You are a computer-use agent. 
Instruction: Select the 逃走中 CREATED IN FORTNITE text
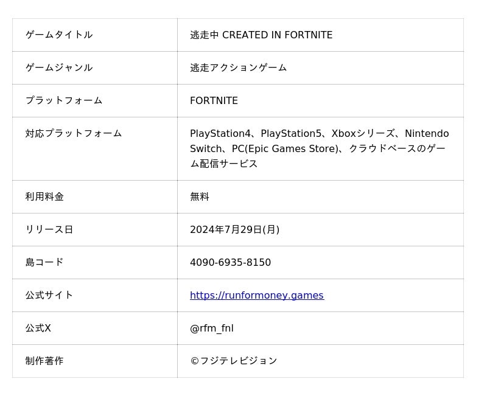point(261,35)
